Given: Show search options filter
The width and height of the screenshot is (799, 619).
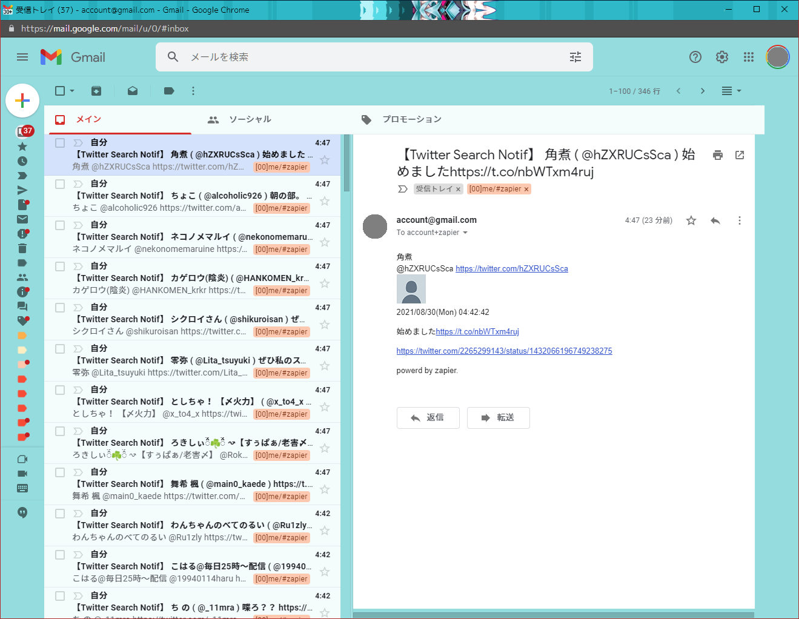Looking at the screenshot, I should pyautogui.click(x=575, y=57).
